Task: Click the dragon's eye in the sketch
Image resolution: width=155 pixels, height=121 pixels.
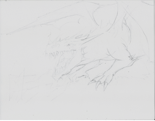Action: 69,45
